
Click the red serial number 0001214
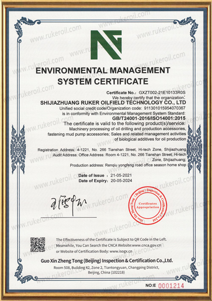[171, 286]
